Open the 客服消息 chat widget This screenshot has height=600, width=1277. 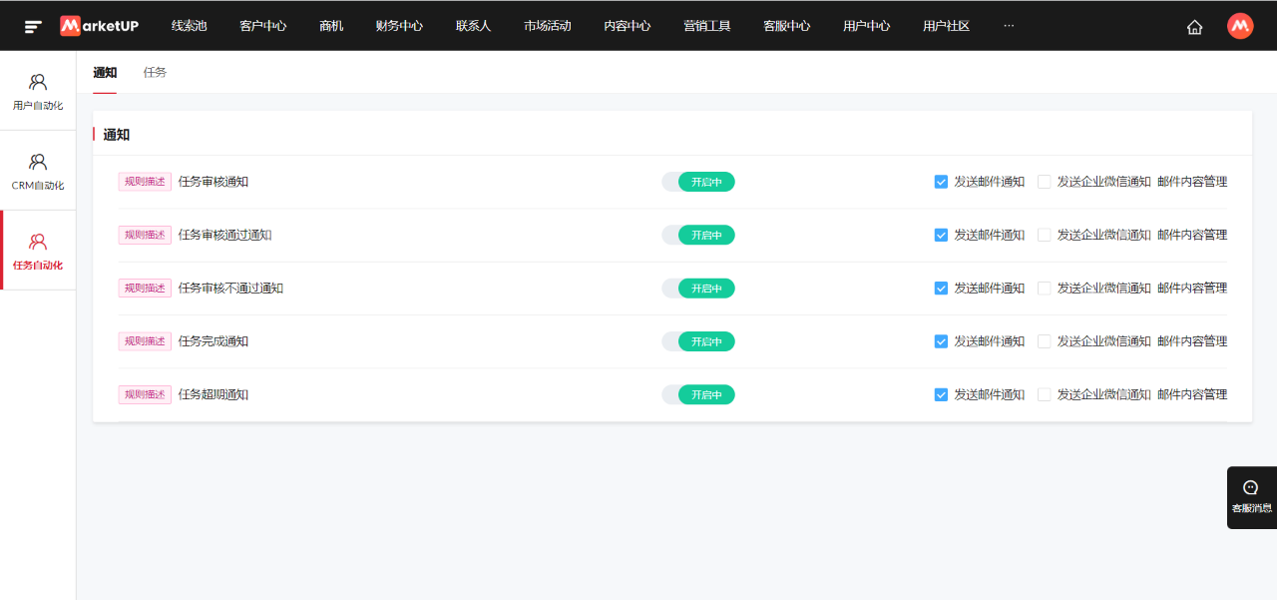[1251, 497]
